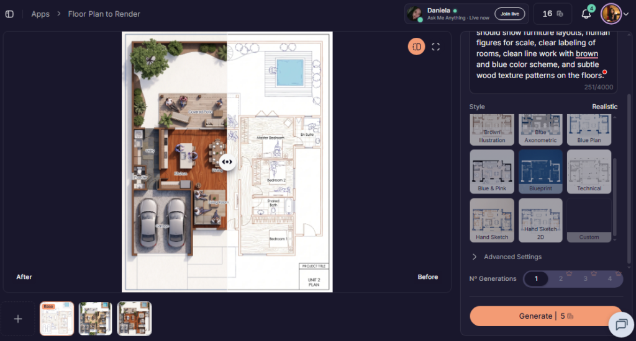Open the chat support bubble
The height and width of the screenshot is (341, 636).
click(621, 324)
